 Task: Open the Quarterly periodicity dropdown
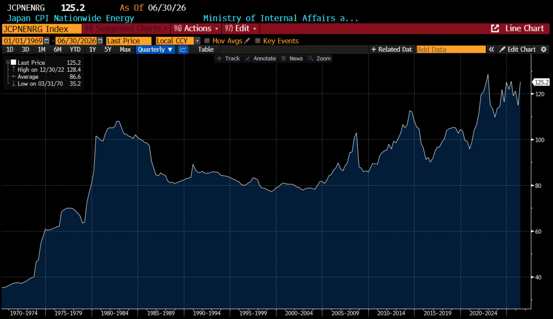[155, 49]
